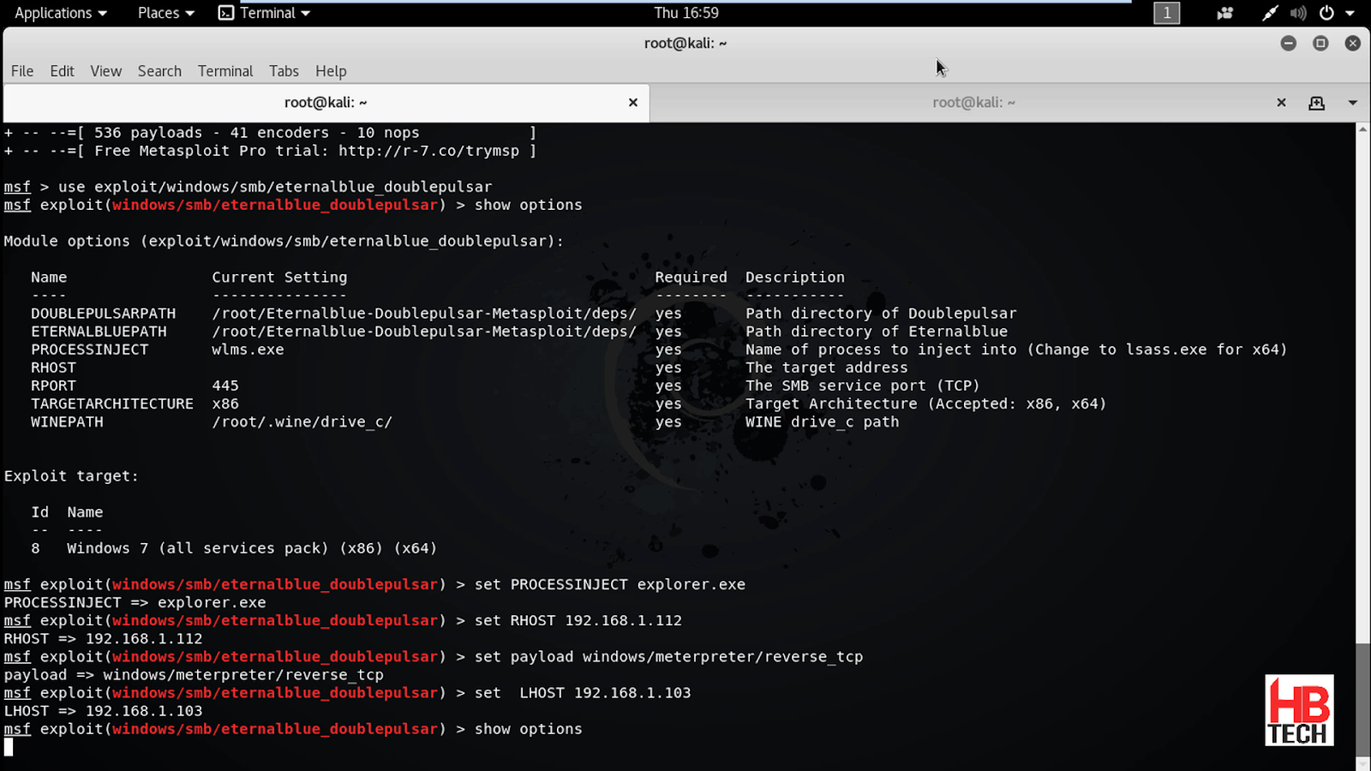
Task: Close the active root@kali tab
Action: click(x=633, y=103)
